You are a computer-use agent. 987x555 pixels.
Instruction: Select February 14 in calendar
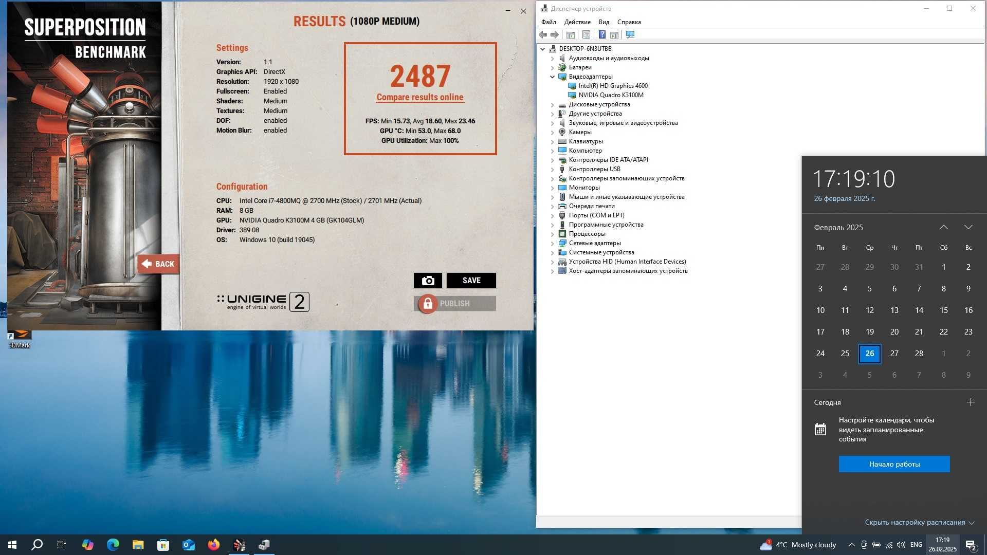[919, 310]
